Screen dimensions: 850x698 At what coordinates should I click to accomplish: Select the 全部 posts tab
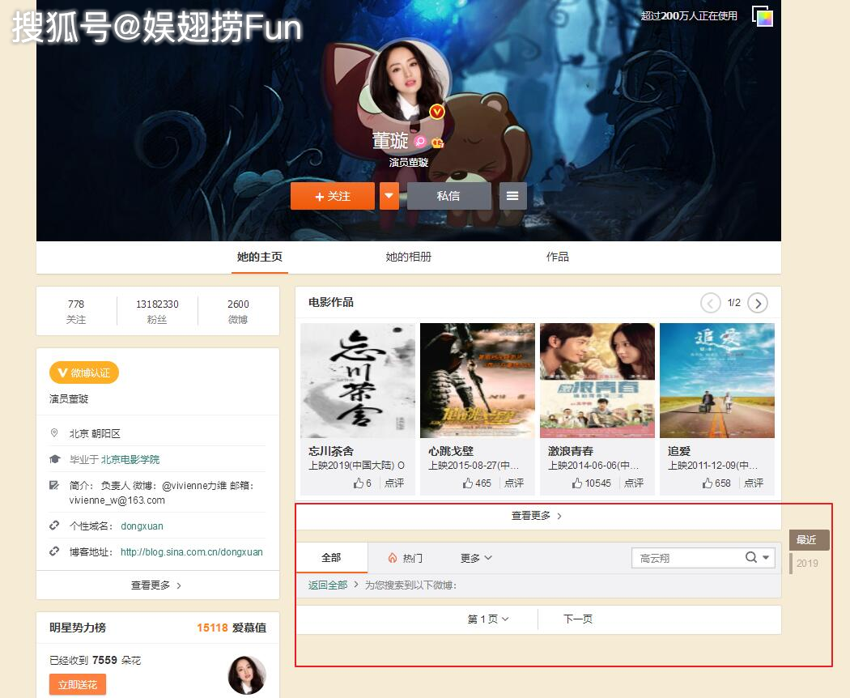331,558
